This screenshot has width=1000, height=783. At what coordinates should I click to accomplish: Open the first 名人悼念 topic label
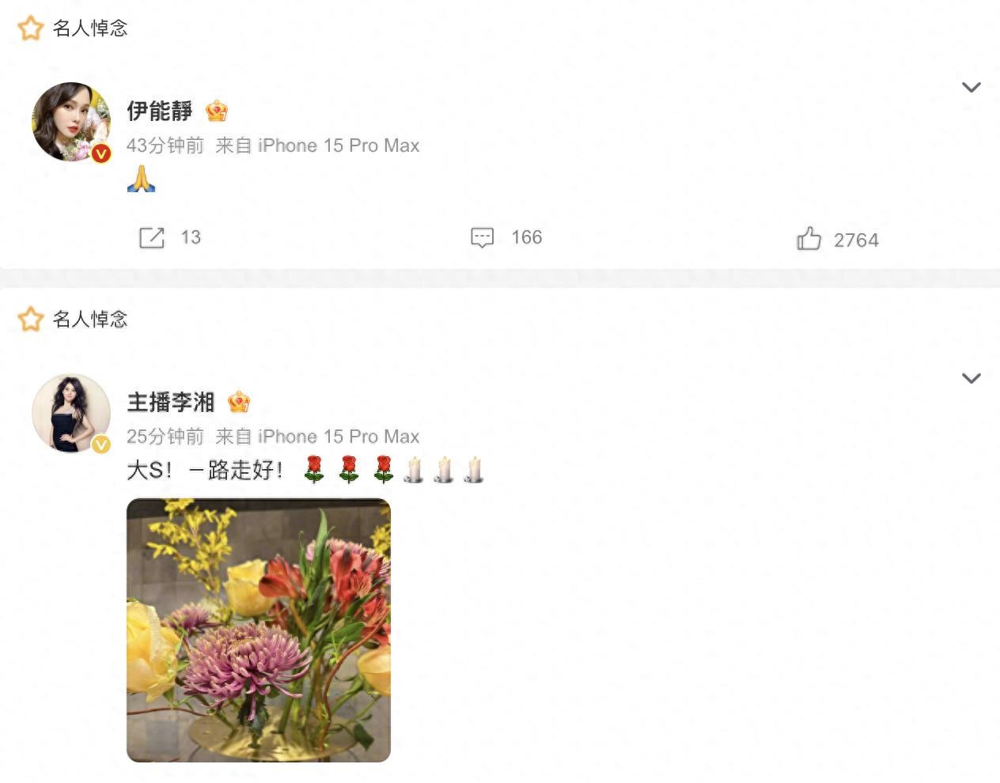90,28
